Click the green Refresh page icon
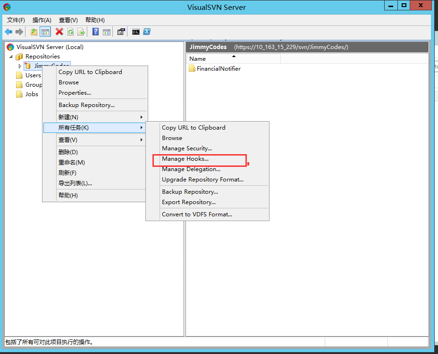The image size is (438, 354). (71, 32)
